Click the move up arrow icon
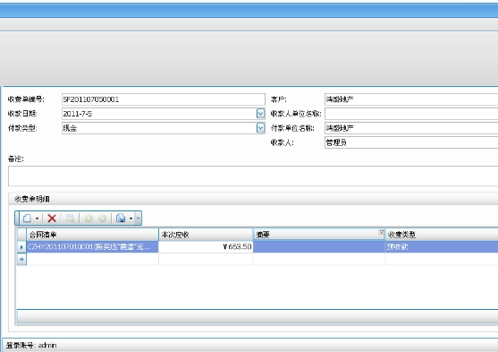Screen dimensions: 498x352 [x=89, y=219]
